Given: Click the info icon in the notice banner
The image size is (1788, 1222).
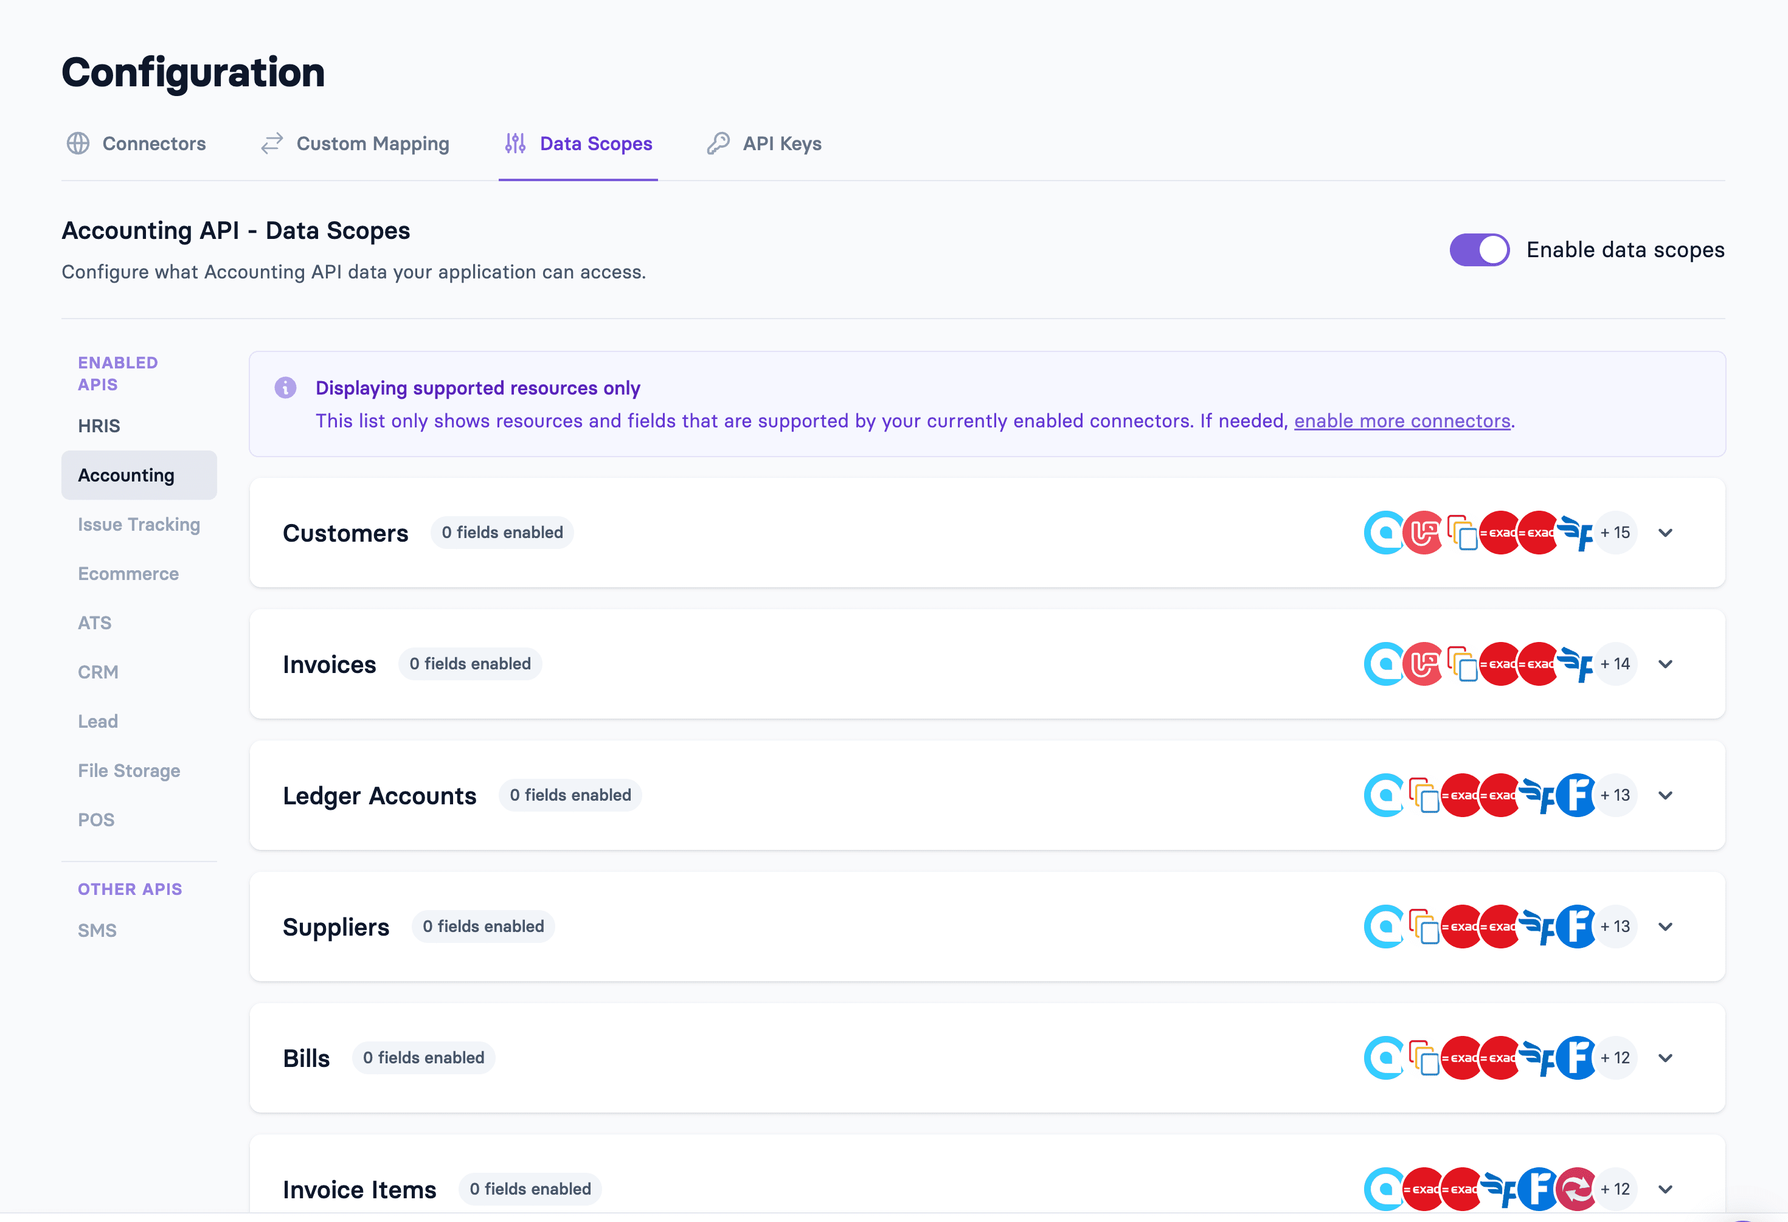Looking at the screenshot, I should tap(285, 388).
